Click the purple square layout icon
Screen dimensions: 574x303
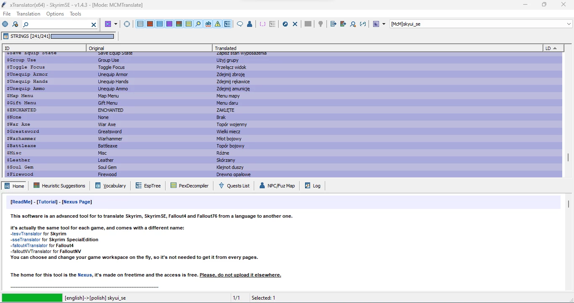point(376,24)
